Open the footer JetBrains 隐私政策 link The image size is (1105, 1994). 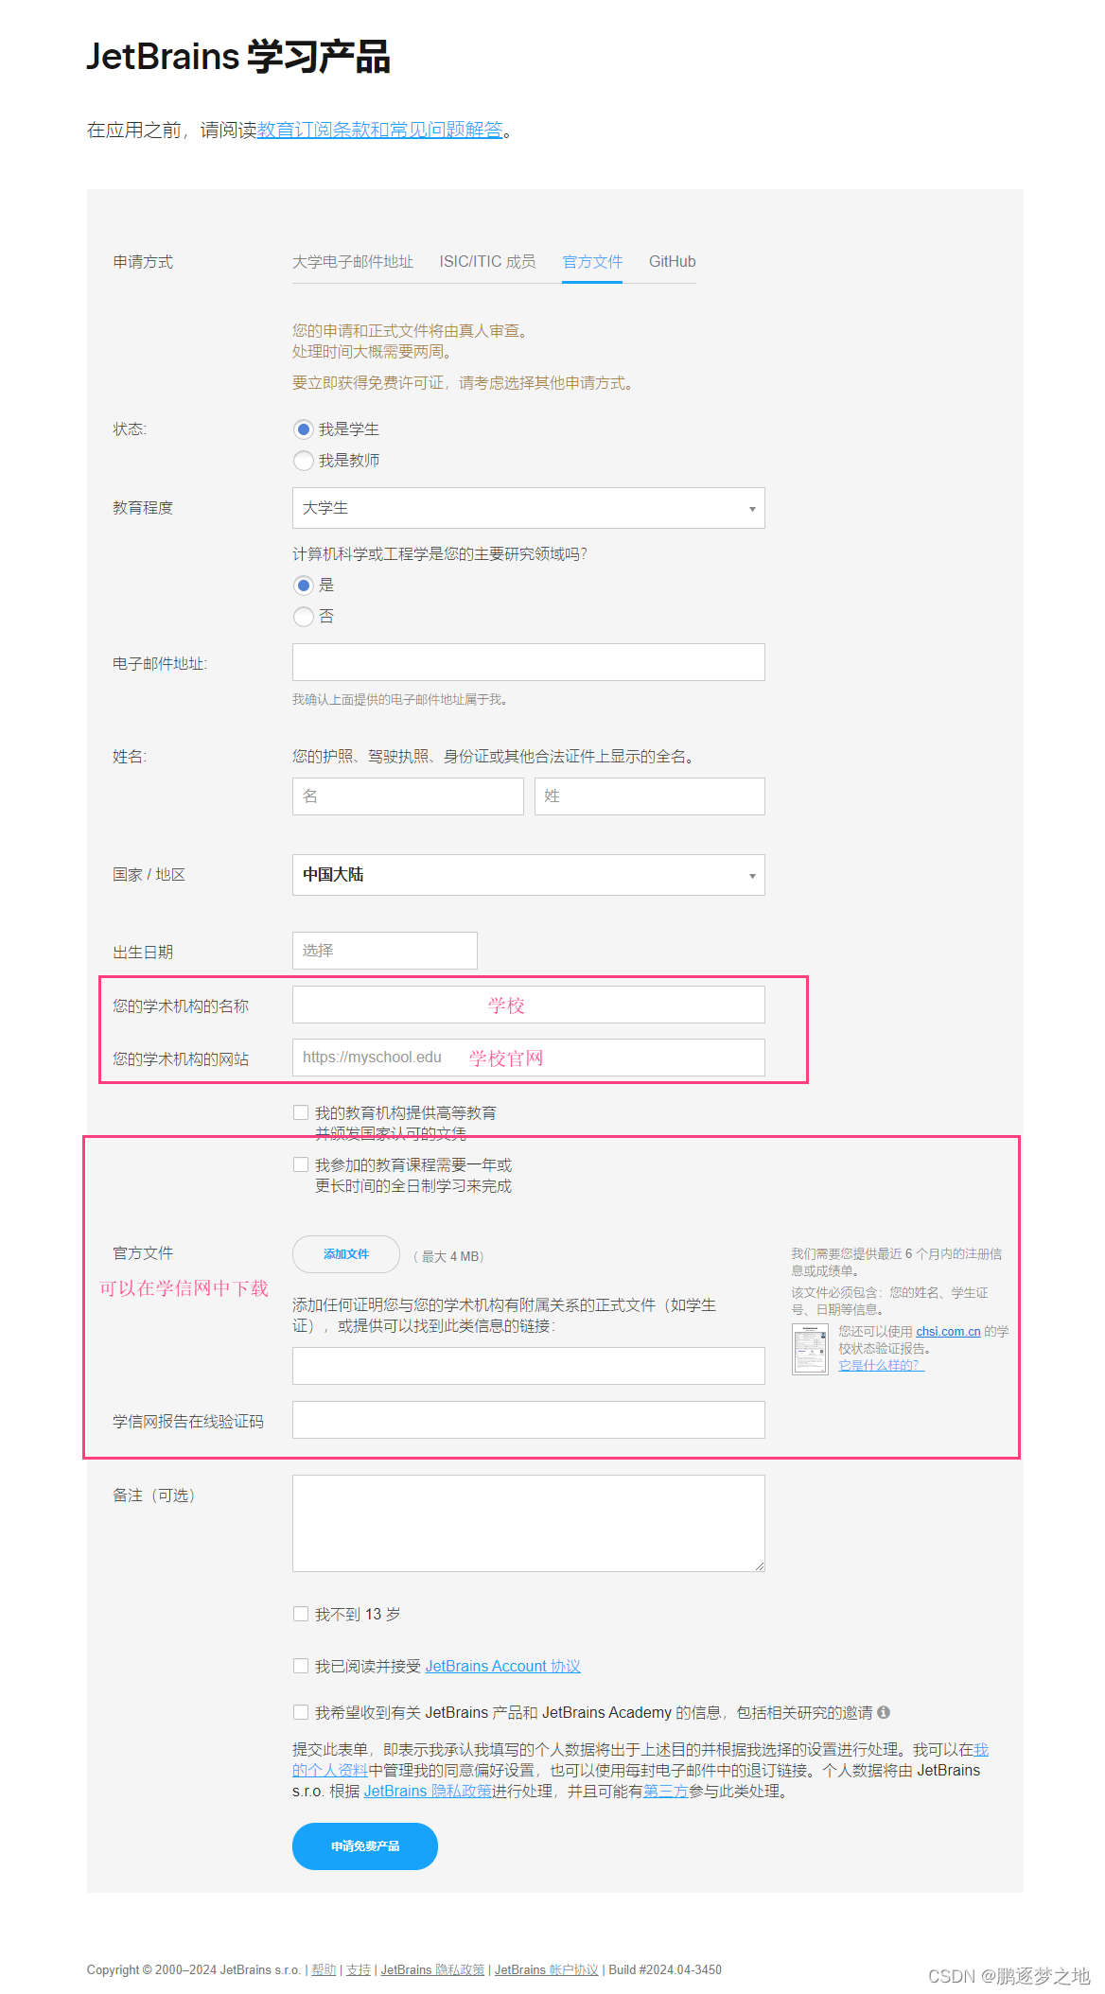(x=432, y=1969)
